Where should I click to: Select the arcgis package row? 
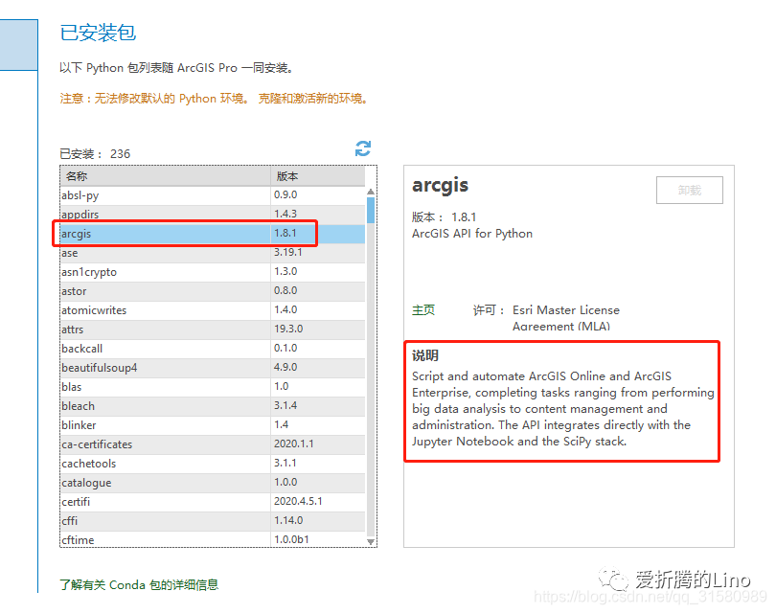click(x=213, y=234)
